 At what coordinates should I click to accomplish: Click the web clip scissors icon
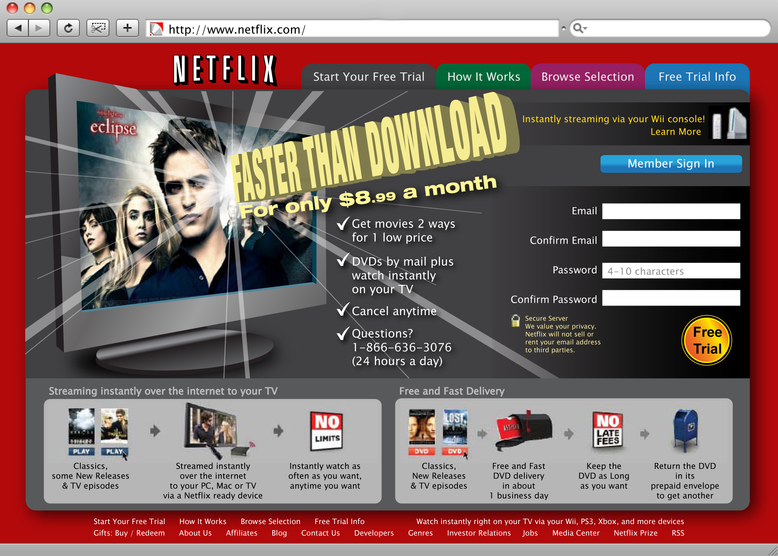[98, 28]
